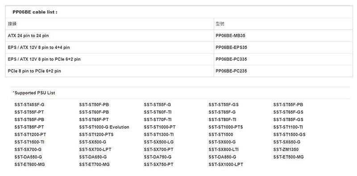Click the SST-SX1000-LPT entry

(226, 164)
